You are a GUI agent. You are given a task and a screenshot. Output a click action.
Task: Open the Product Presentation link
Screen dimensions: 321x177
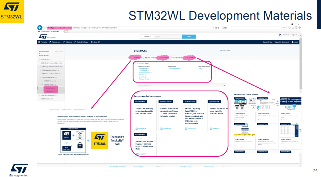[174, 69]
